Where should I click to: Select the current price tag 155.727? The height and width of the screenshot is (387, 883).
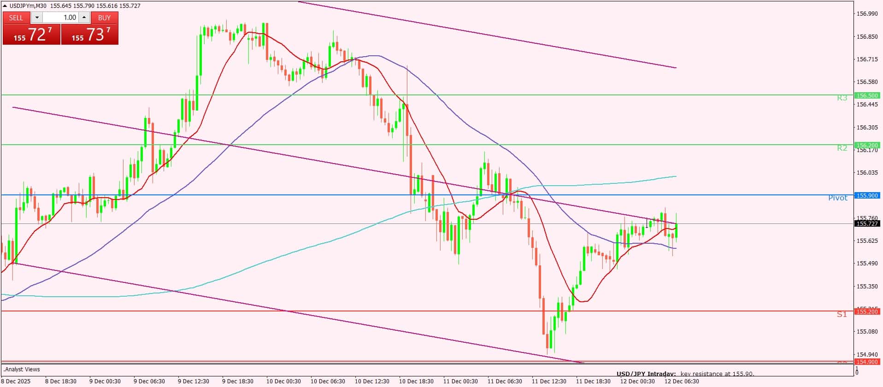(x=867, y=223)
